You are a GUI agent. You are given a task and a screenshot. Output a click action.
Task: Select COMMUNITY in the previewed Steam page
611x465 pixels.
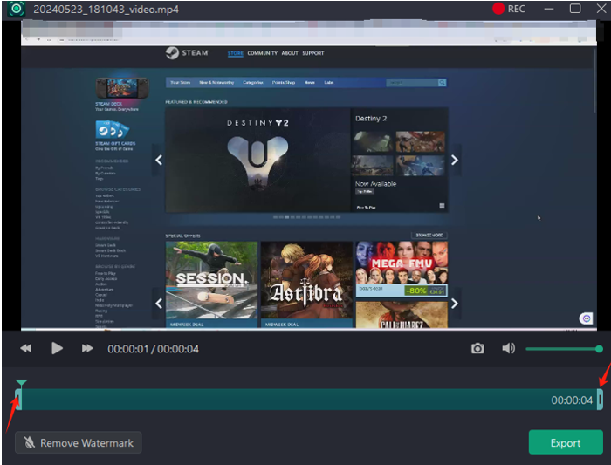point(262,53)
